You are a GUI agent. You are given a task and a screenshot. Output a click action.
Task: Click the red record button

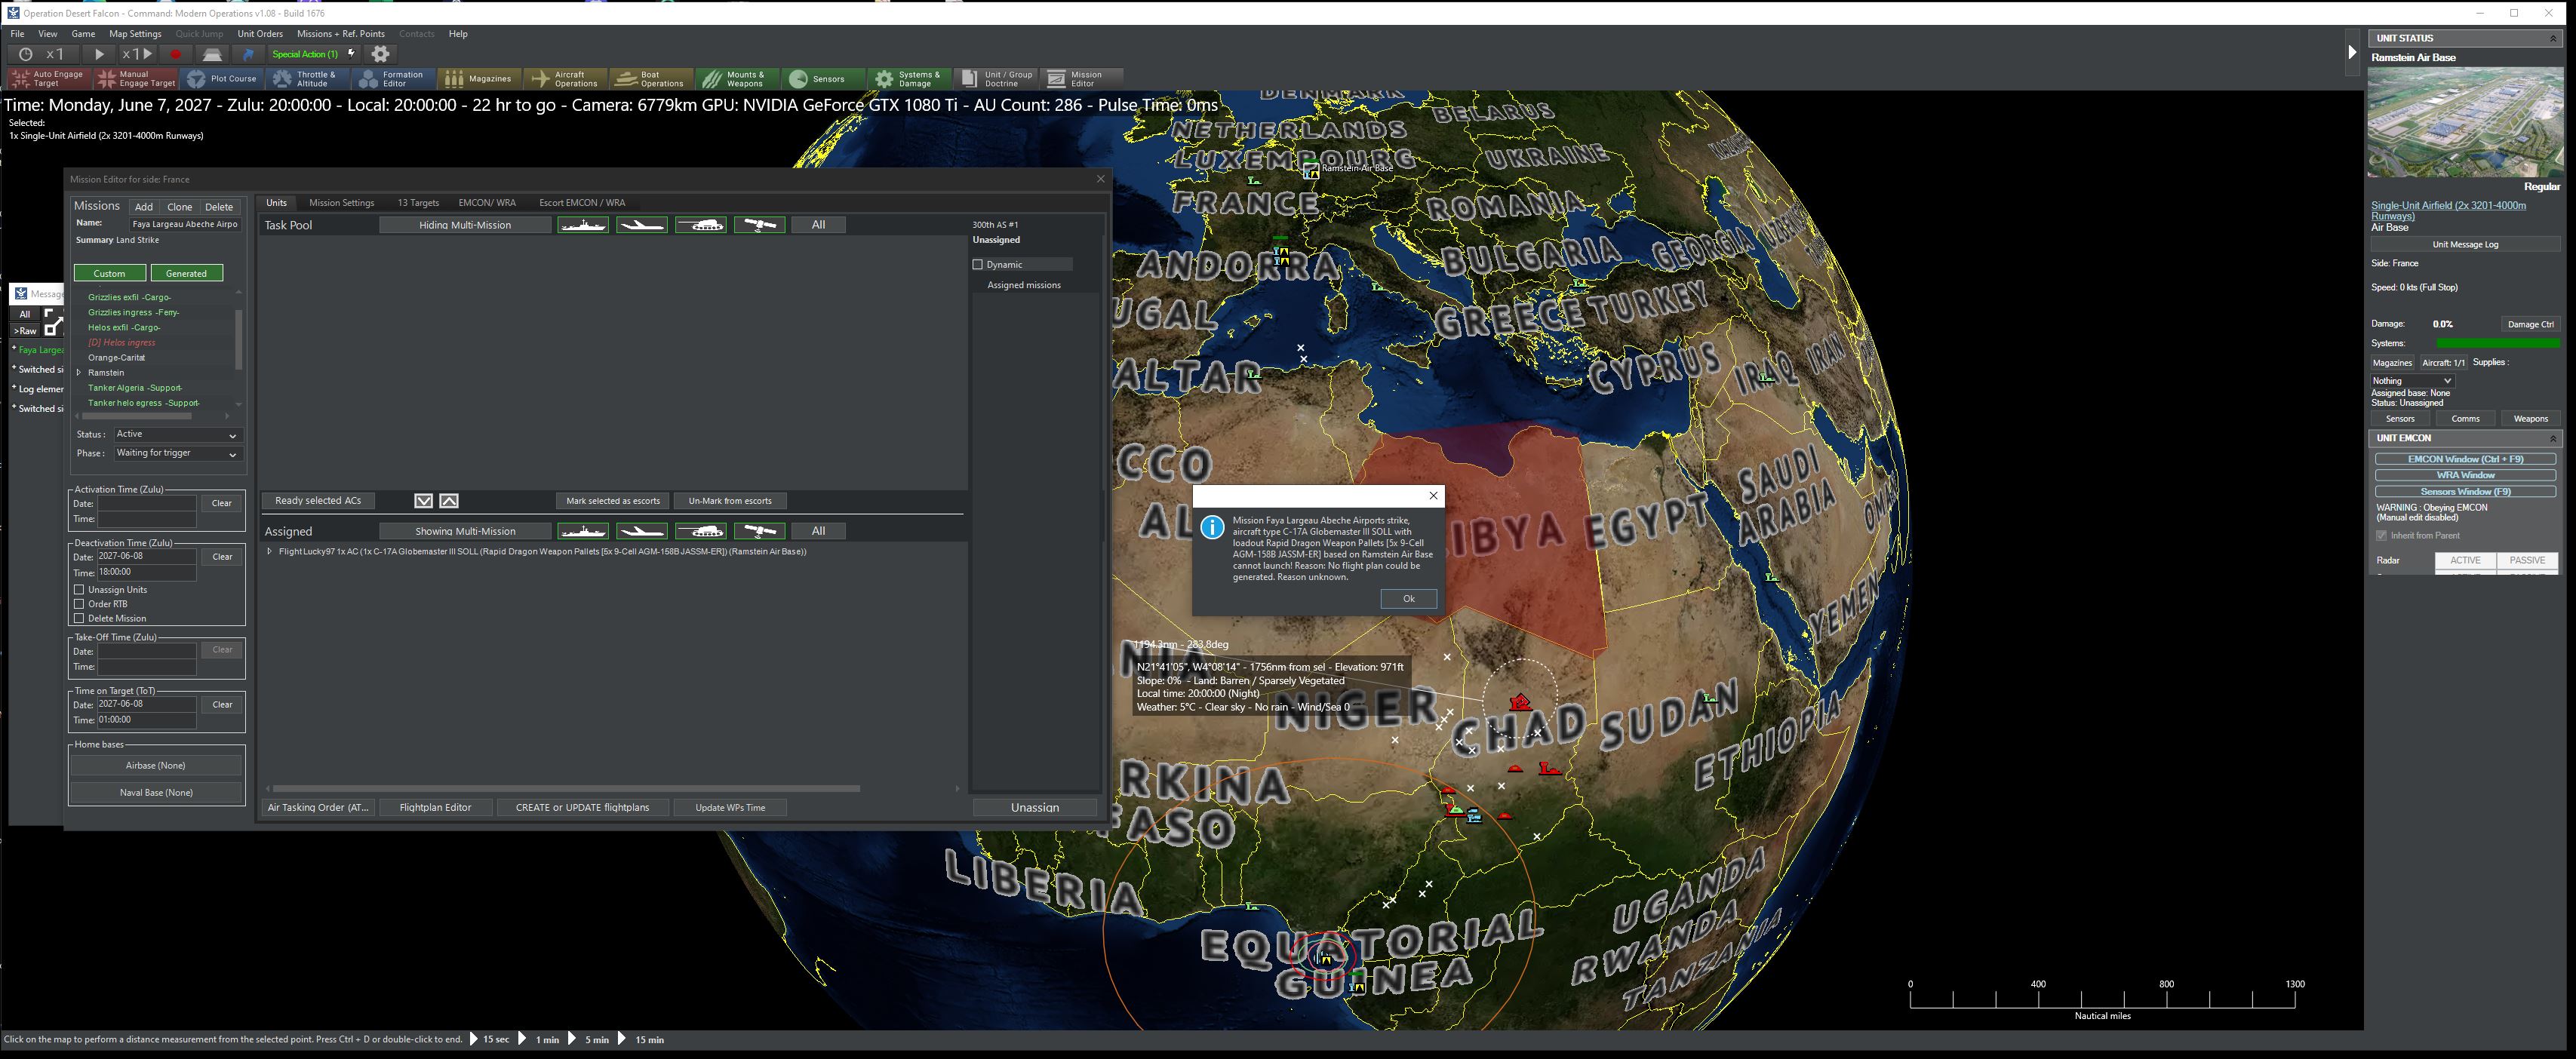tap(176, 54)
